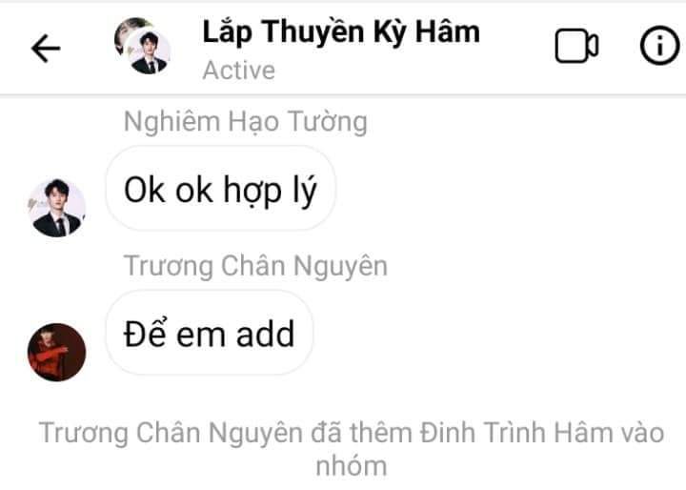Tap the word "Hâm" in the group title

447,32
